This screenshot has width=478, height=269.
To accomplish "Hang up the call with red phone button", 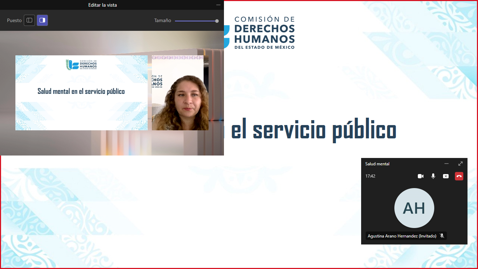I will pyautogui.click(x=459, y=176).
